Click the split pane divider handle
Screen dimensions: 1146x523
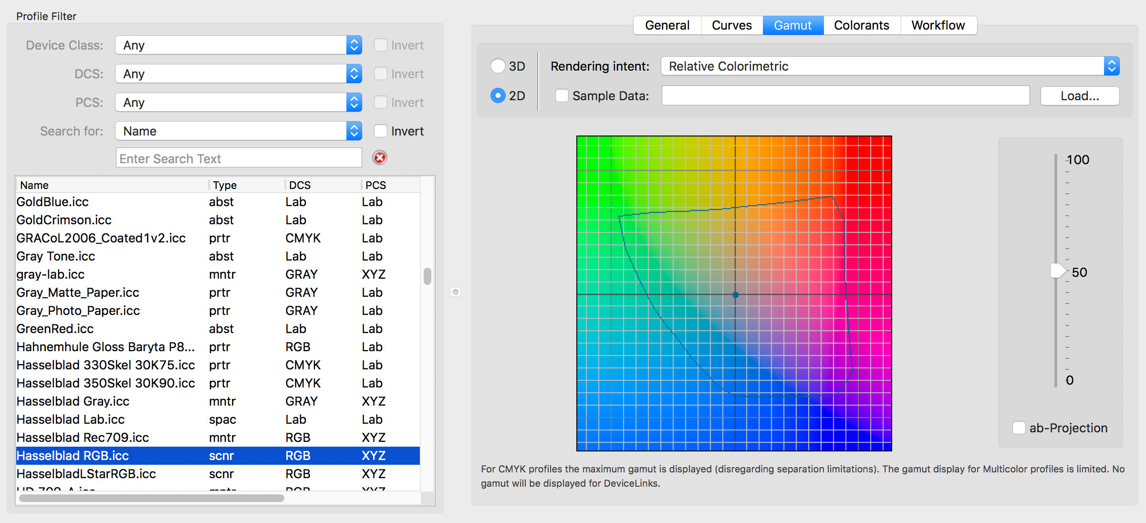456,292
